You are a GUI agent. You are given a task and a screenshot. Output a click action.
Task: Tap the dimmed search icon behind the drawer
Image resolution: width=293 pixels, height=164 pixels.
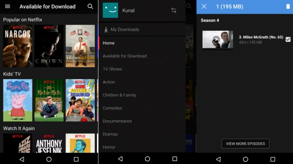(x=189, y=6)
